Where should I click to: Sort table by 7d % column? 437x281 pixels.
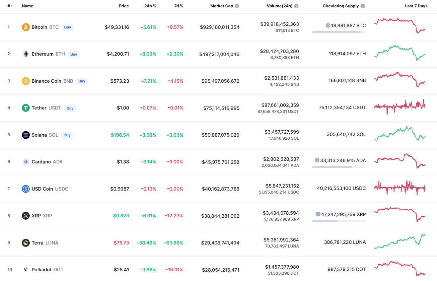[x=178, y=6]
